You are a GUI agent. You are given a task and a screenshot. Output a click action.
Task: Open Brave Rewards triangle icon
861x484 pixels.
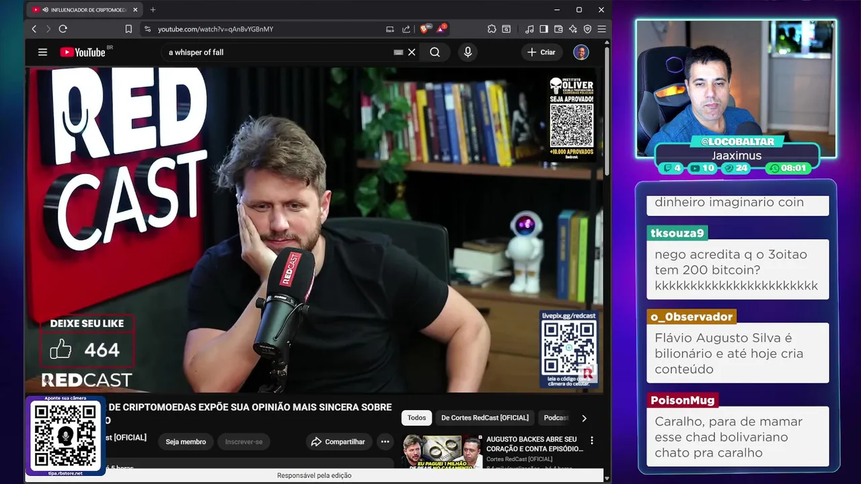tap(441, 29)
